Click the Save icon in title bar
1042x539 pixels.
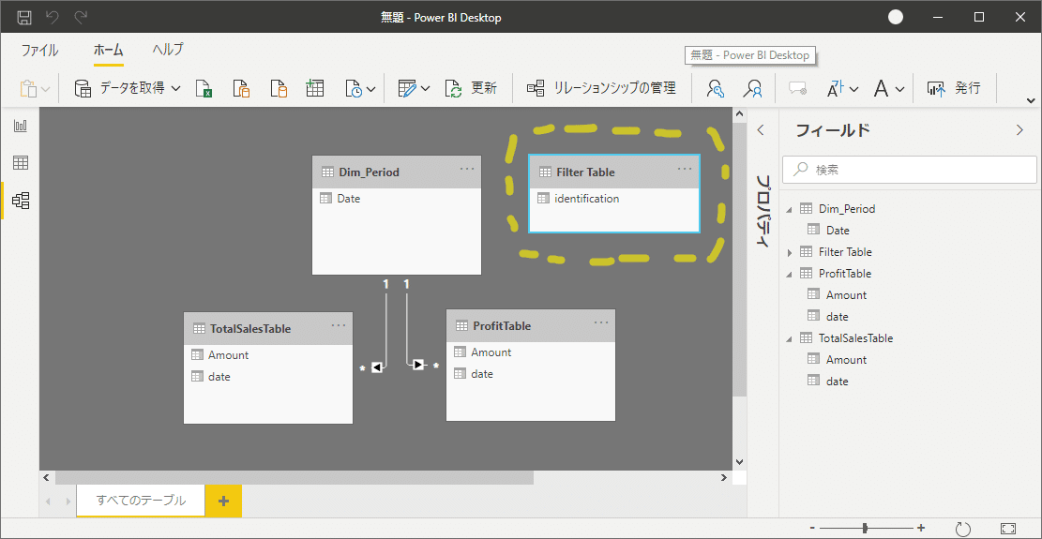coord(24,17)
